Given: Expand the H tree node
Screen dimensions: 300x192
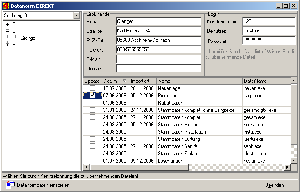Looking at the screenshot, I should point(7,45).
